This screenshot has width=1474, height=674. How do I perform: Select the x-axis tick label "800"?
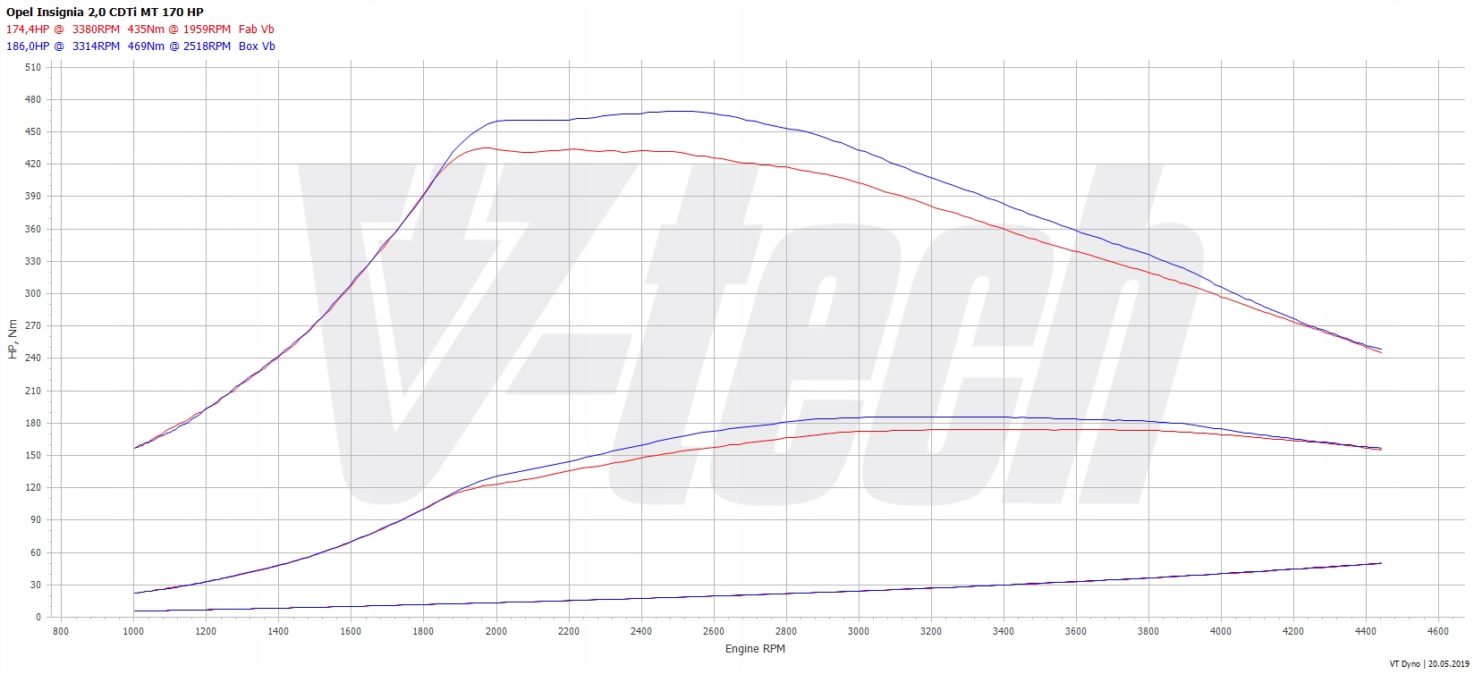tap(61, 631)
